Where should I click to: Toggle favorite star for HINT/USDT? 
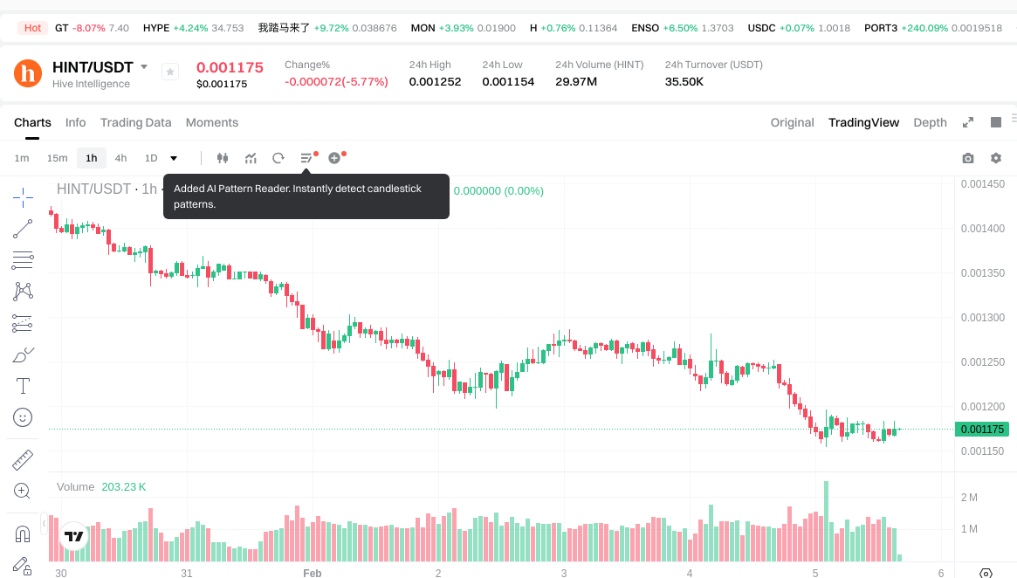[x=170, y=72]
